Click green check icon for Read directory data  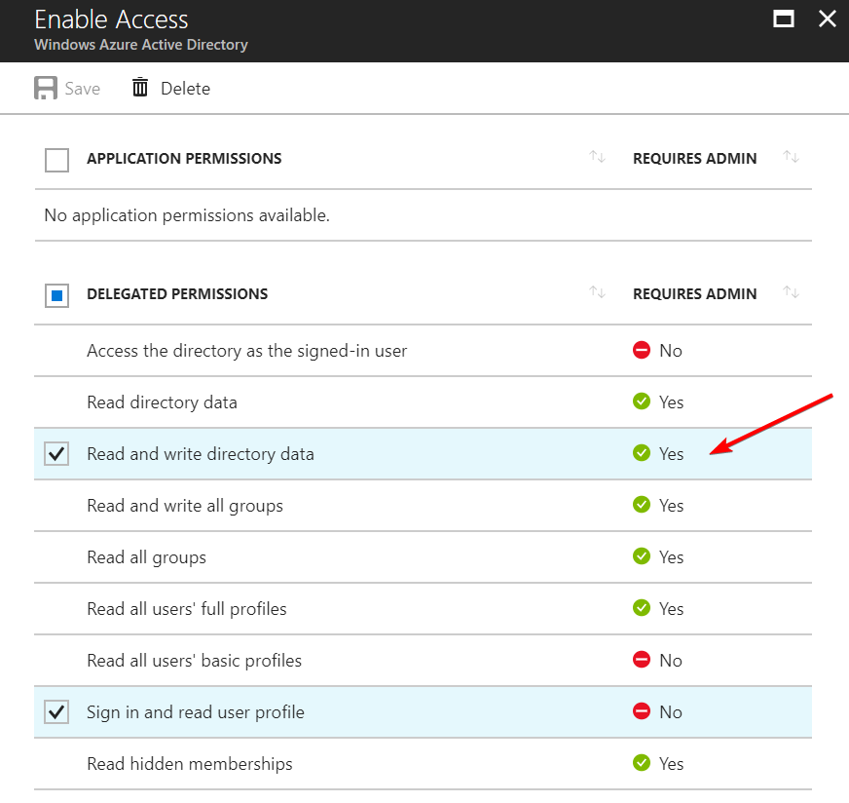point(641,401)
